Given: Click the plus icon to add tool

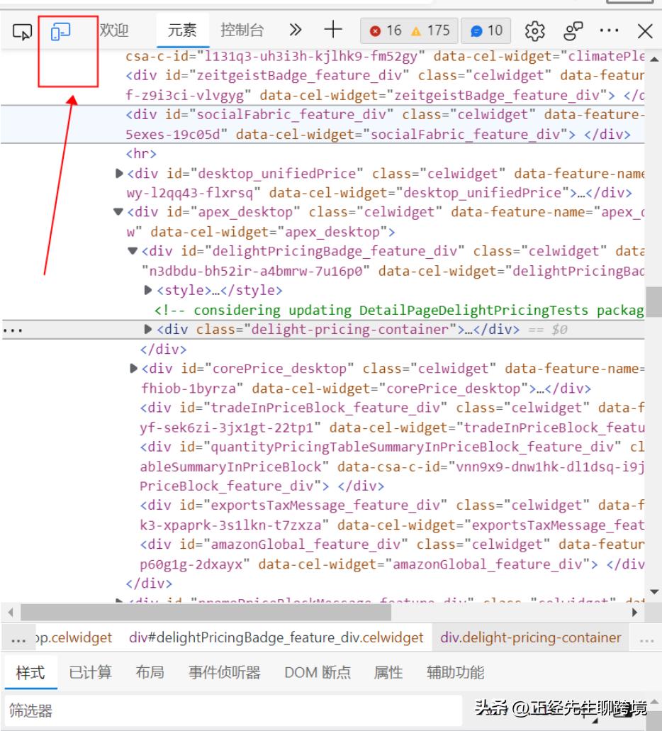Looking at the screenshot, I should coord(333,30).
